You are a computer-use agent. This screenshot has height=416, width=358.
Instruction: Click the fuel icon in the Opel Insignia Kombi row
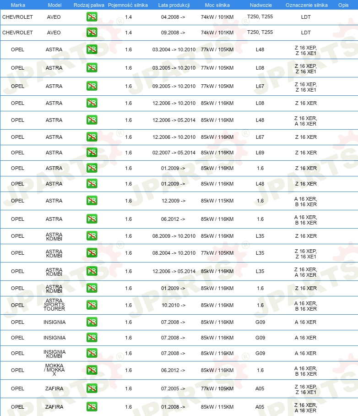(x=92, y=353)
